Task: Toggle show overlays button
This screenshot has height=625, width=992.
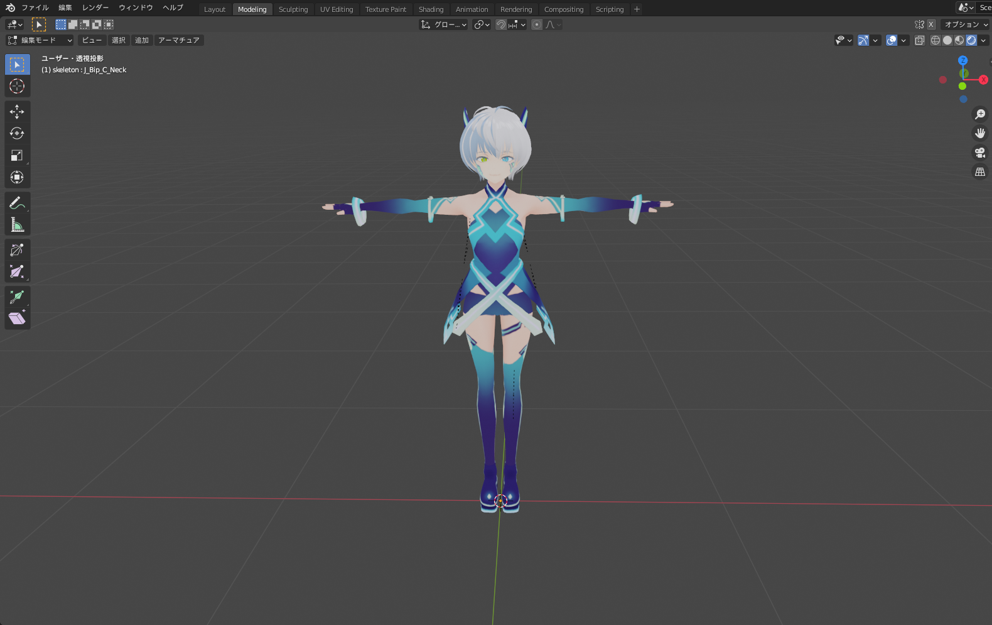Action: coord(892,40)
